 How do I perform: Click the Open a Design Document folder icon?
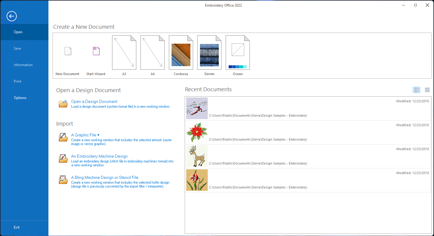tap(63, 103)
